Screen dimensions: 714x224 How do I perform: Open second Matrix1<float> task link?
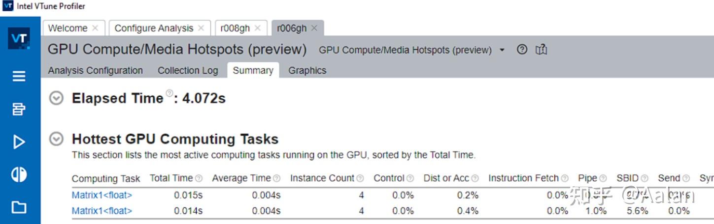point(102,211)
